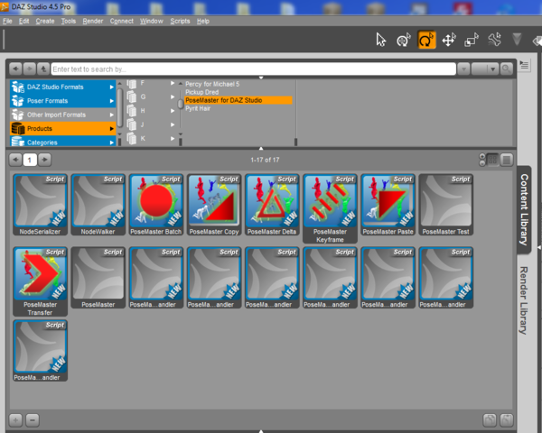Expand the Products arrow
This screenshot has height=433, width=542.
point(112,128)
